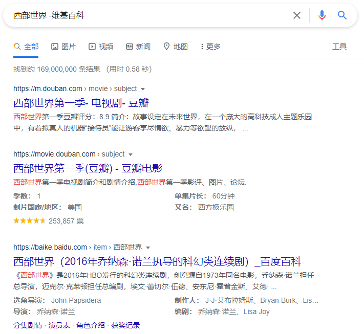Click the three-dot icon beside 更多
This screenshot has width=364, height=334.
click(202, 47)
